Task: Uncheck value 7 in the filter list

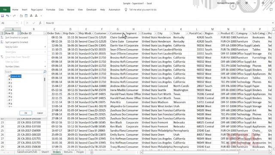Action: point(9,100)
